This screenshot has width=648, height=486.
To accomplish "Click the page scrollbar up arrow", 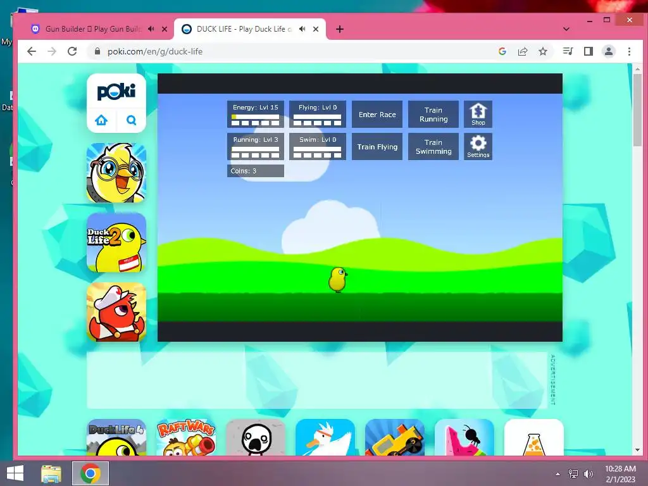I will coord(637,69).
